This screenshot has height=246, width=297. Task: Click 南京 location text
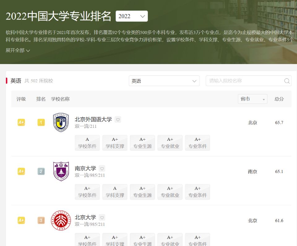(252, 172)
